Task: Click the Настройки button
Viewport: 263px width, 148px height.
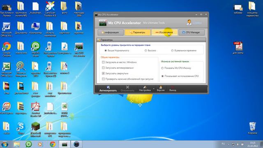Action: (145, 89)
